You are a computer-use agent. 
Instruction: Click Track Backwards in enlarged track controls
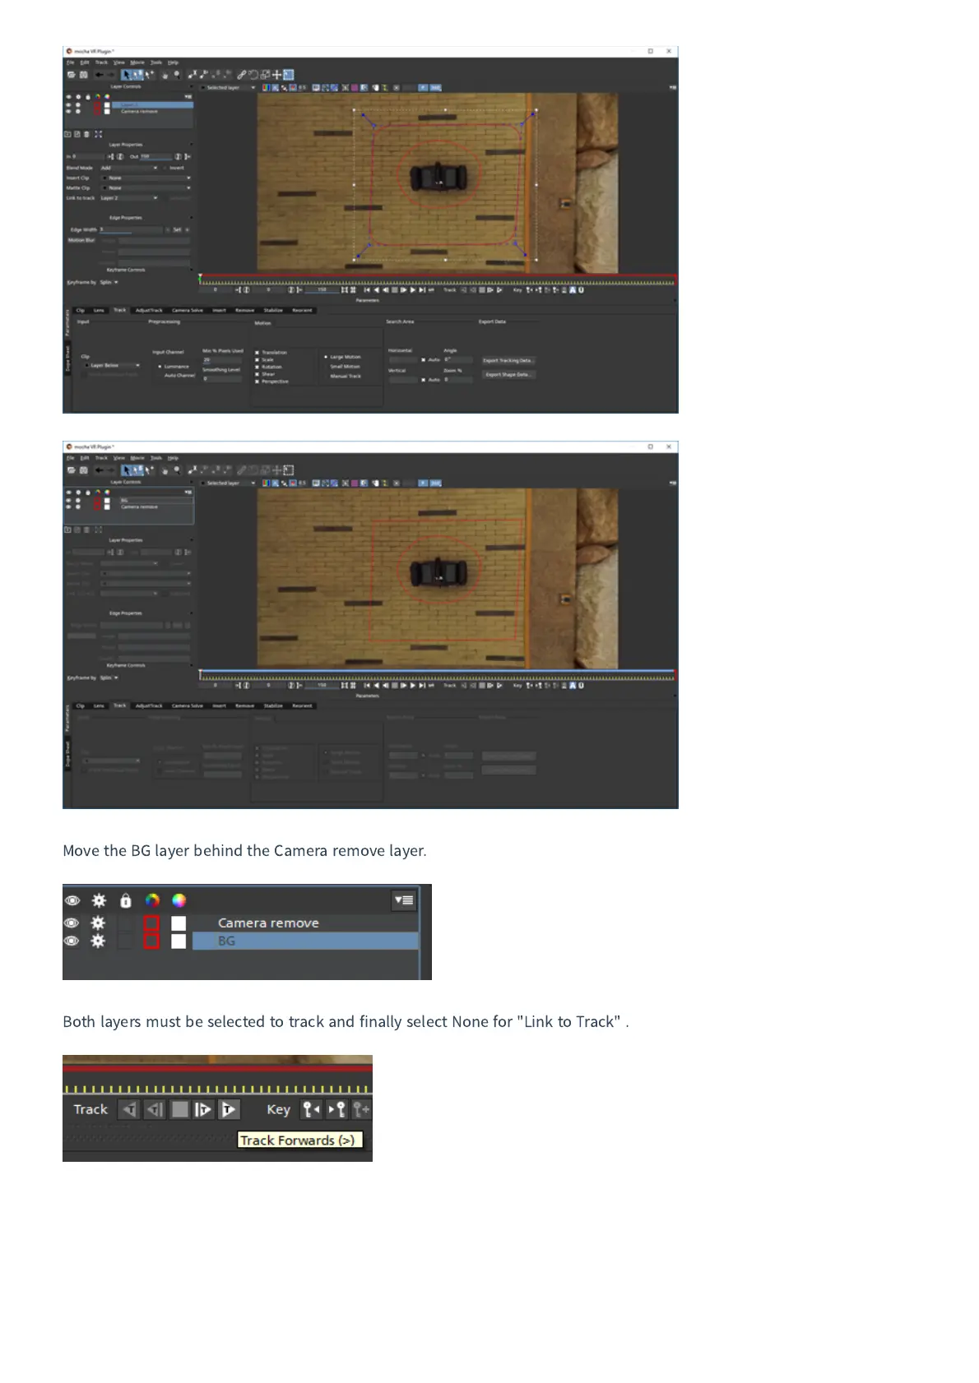(x=129, y=1109)
